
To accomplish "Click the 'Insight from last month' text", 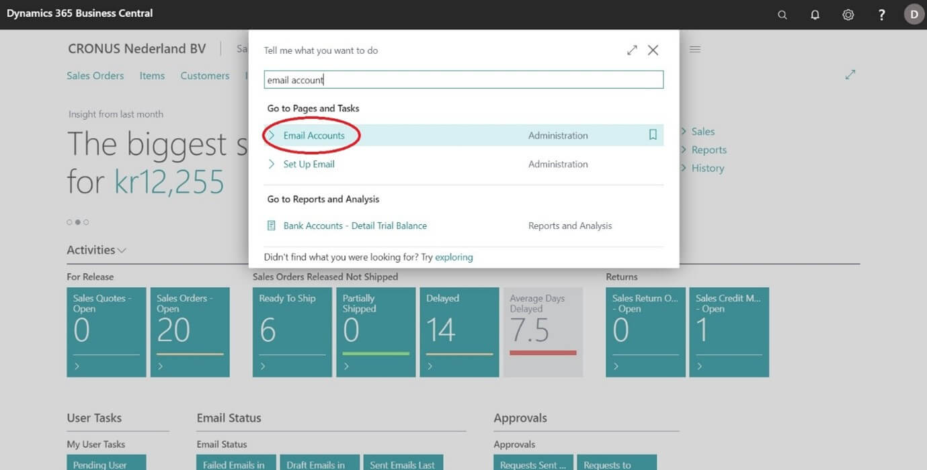I will pyautogui.click(x=116, y=114).
